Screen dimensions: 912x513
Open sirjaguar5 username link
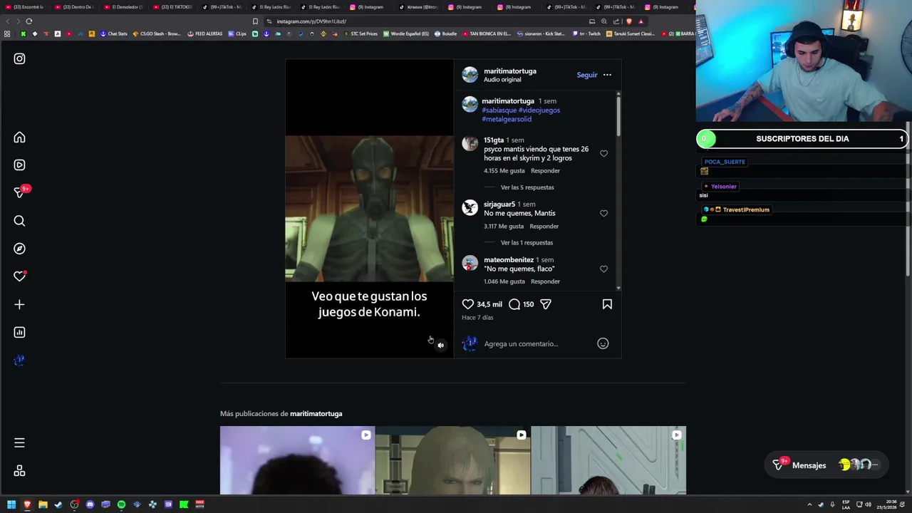(499, 204)
